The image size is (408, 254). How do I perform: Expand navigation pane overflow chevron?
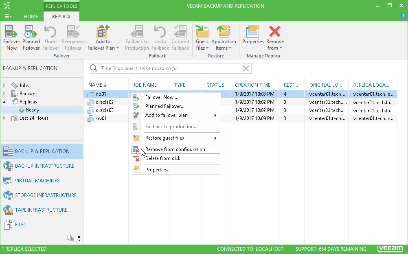(x=79, y=238)
